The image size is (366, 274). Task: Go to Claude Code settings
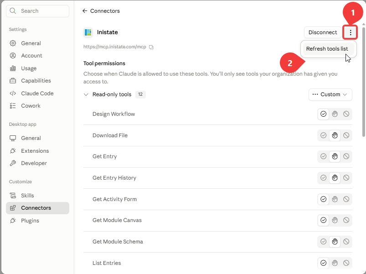coord(37,93)
